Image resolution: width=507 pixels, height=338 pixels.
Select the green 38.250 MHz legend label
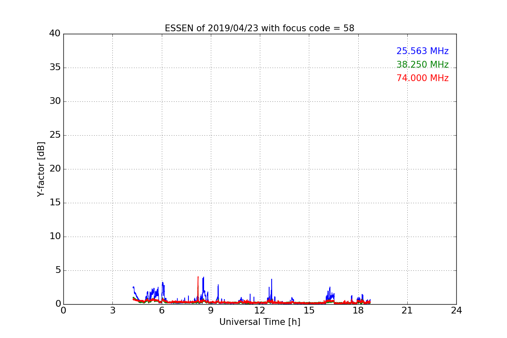[422, 65]
